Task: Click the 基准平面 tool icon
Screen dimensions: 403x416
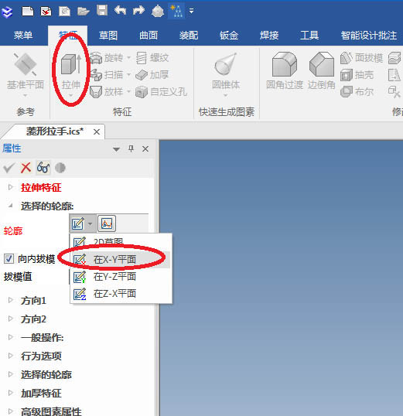Action: click(26, 64)
